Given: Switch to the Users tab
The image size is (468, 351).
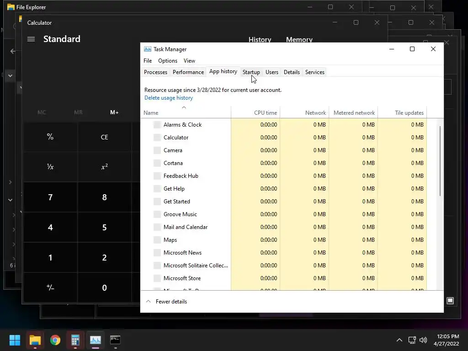Looking at the screenshot, I should pos(271,72).
